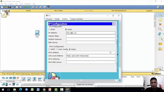Screen dimensions: 164x92
Task: Click the PC1 dialog scroll-down arrow
Action: tap(120, 78)
